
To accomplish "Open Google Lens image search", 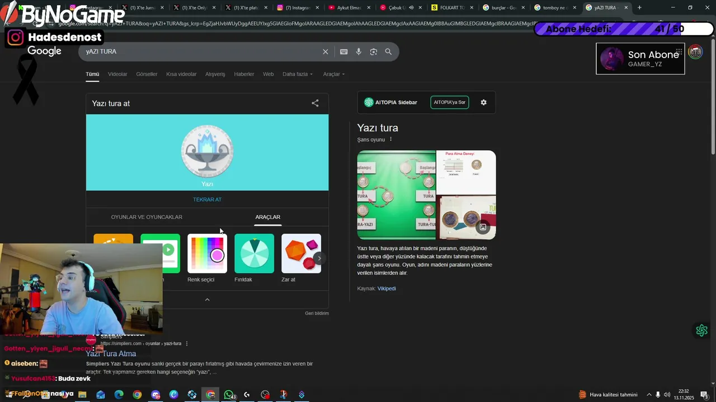I will tap(373, 51).
